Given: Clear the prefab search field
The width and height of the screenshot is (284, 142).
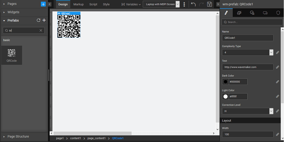Looking at the screenshot, I should [41, 30].
